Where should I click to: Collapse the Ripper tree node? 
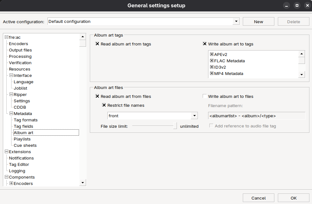click(11, 94)
